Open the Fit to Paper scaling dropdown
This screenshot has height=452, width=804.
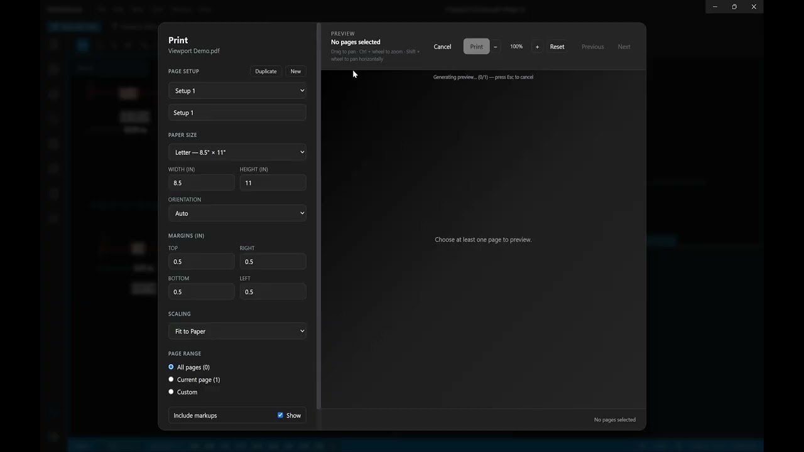pyautogui.click(x=237, y=331)
